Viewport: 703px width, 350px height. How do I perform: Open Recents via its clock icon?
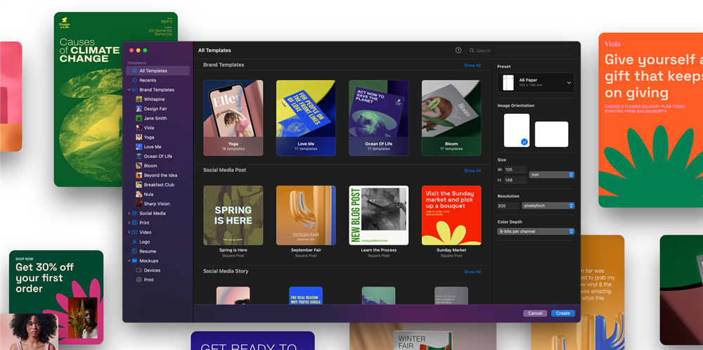(134, 80)
